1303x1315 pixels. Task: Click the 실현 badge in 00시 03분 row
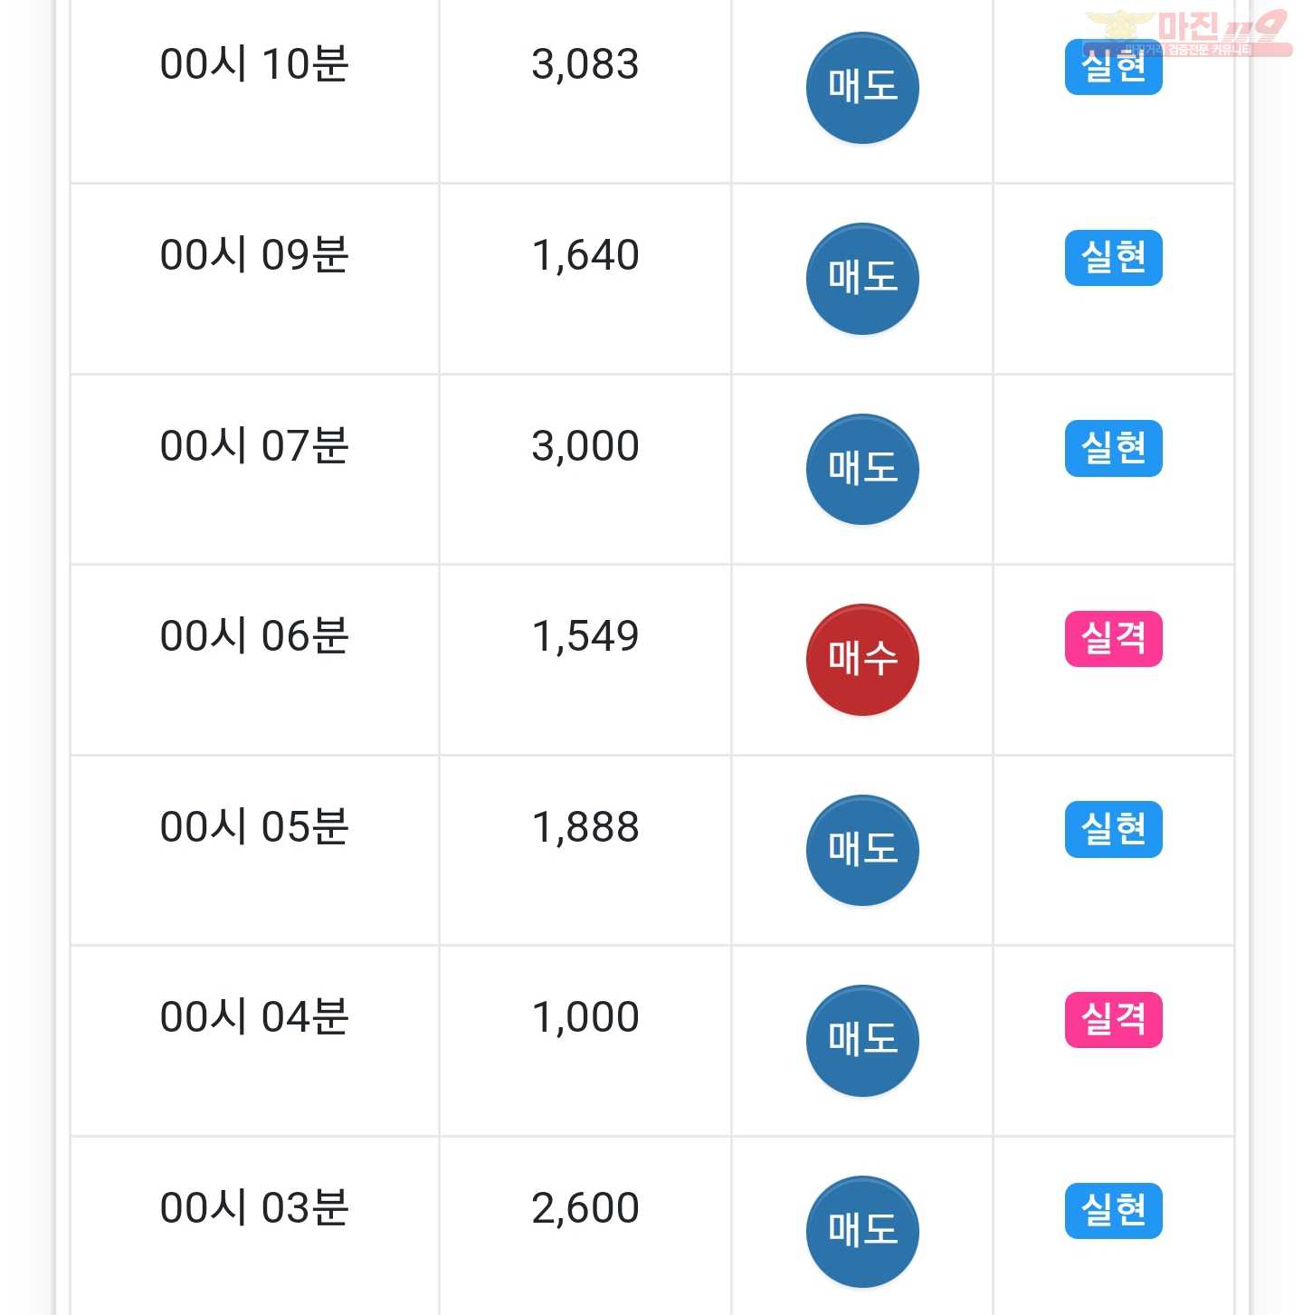point(1113,1210)
